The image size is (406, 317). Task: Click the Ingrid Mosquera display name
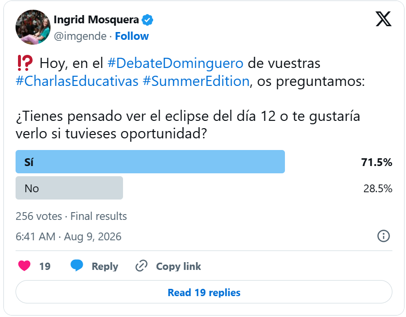click(96, 19)
